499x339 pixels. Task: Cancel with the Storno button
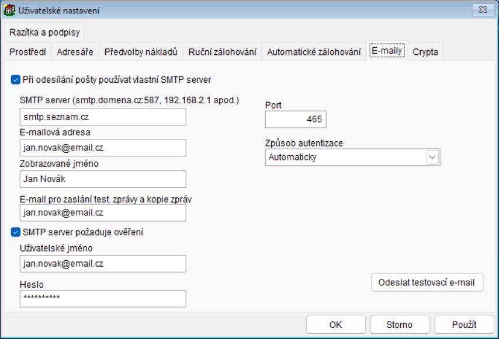400,325
